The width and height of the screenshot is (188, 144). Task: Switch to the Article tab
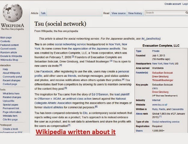tap(35, 13)
